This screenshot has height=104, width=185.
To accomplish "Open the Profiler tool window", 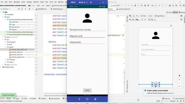I will click(33, 99).
